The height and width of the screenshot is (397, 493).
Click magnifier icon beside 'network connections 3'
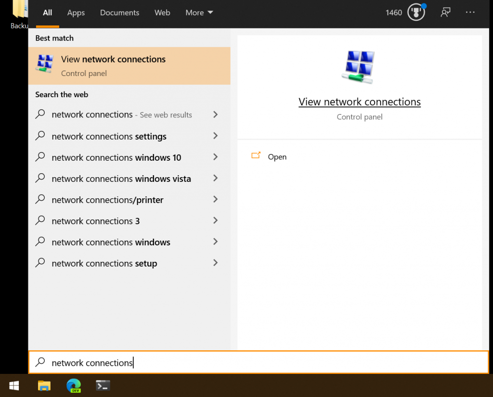point(40,220)
